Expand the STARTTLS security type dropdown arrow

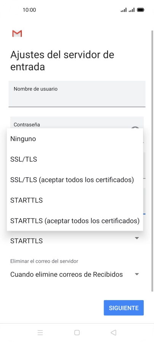point(137,238)
